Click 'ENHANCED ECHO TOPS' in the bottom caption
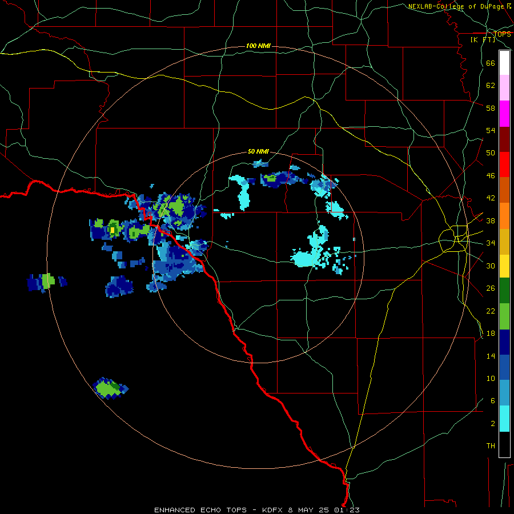The height and width of the screenshot is (514, 514). coord(200,510)
